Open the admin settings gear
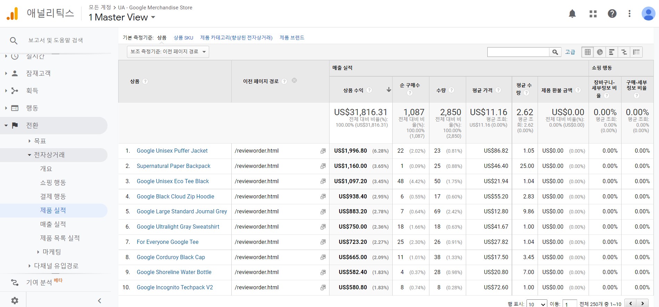 (15, 300)
